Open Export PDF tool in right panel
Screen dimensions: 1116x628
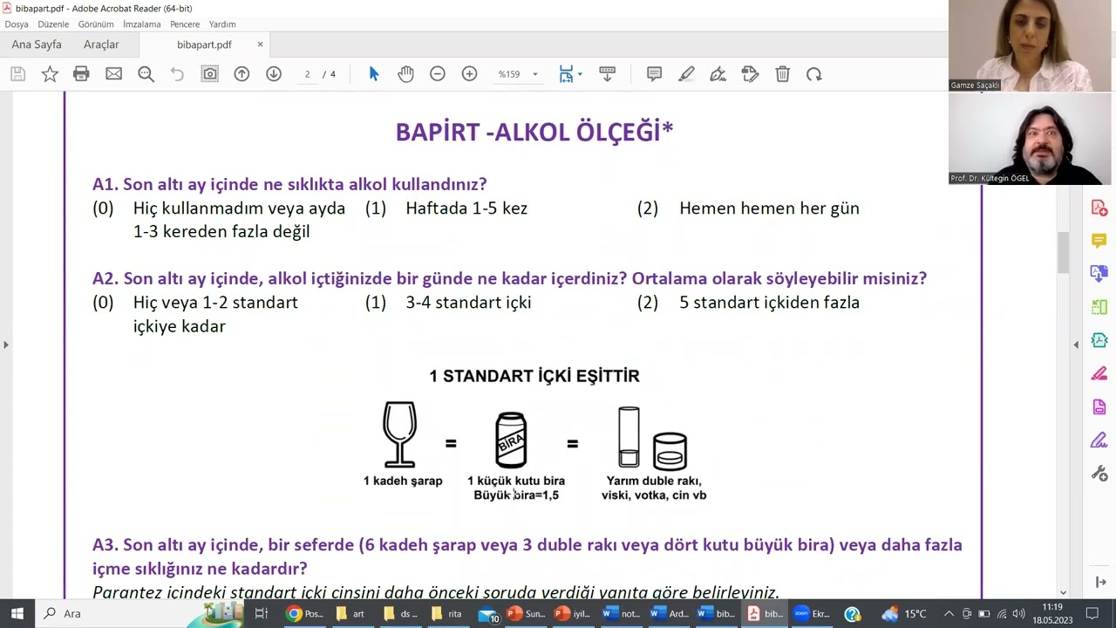1099,274
